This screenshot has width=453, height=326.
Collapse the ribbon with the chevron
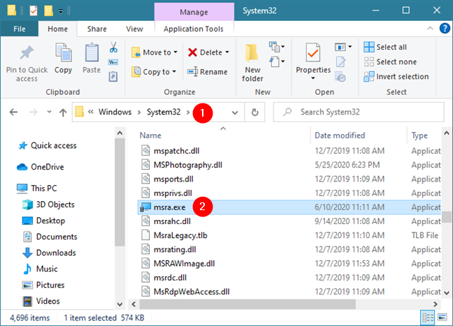430,29
